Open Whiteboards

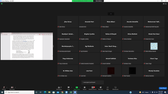[115, 88]
